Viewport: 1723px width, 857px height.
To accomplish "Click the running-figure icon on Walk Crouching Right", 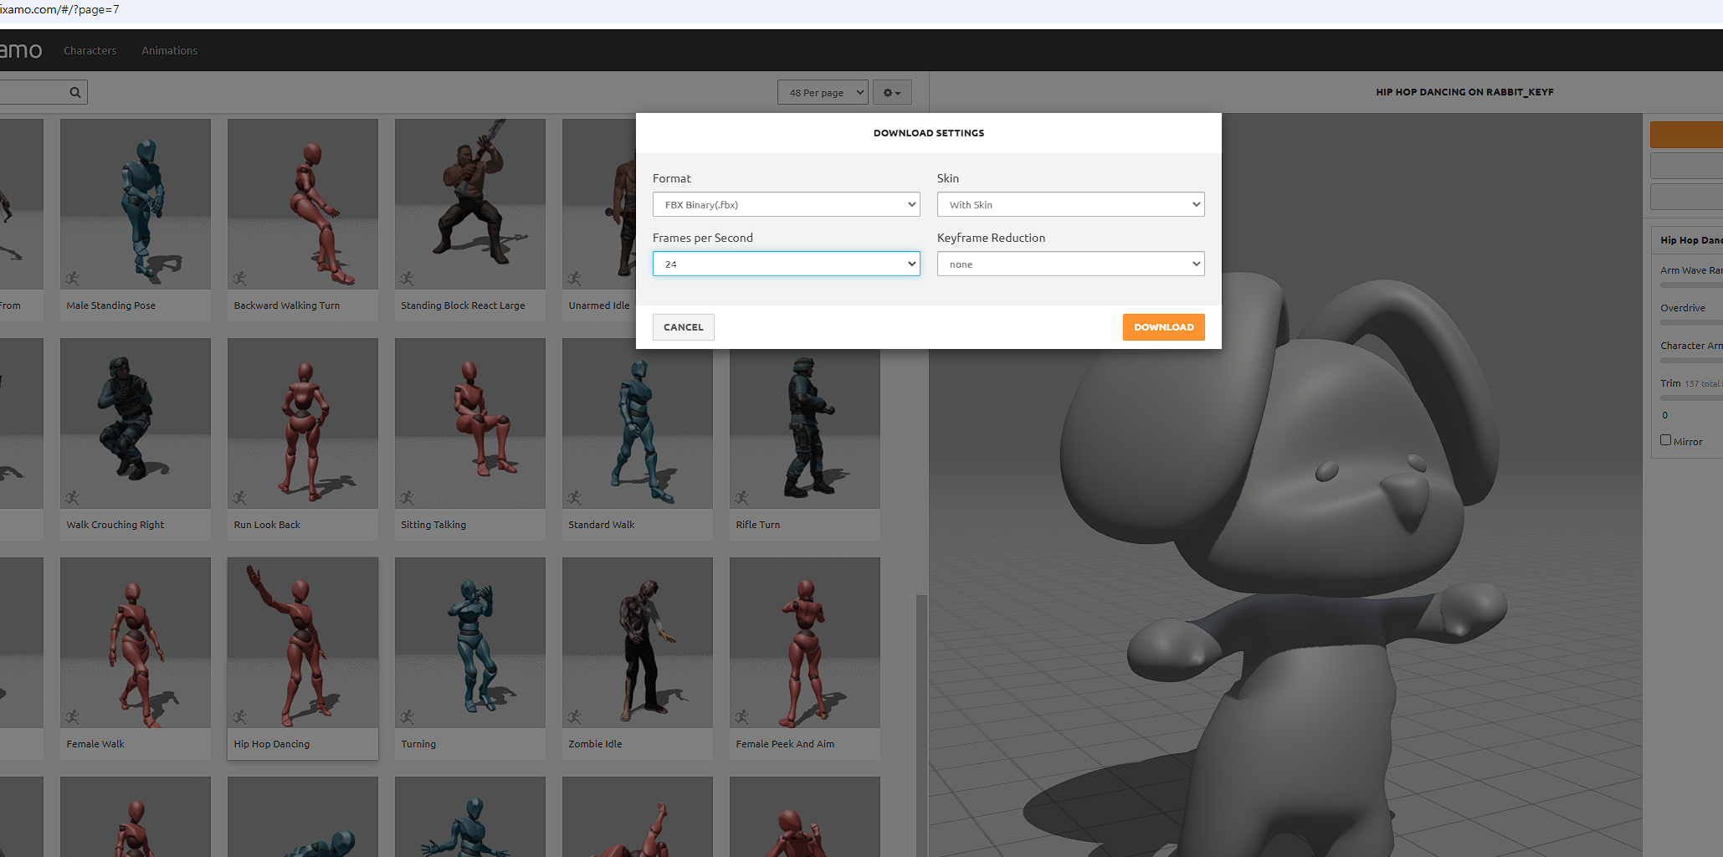I will (x=73, y=497).
